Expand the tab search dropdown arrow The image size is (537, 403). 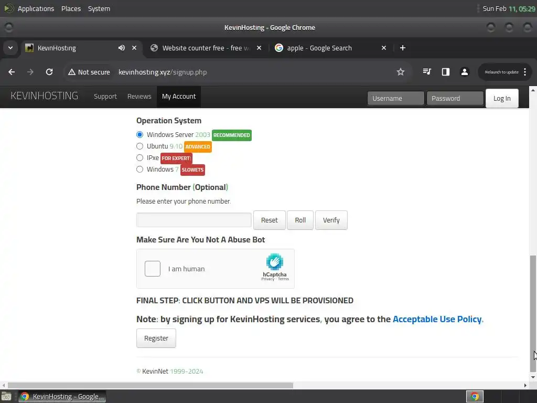coord(10,48)
